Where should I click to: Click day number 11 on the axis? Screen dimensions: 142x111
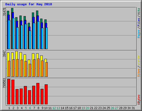coord(50,108)
